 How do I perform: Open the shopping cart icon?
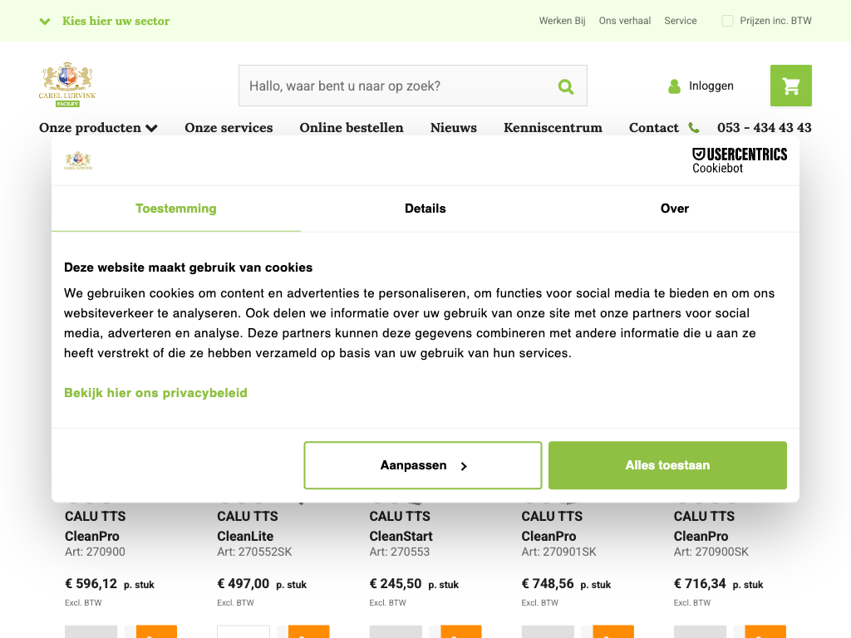click(x=790, y=86)
